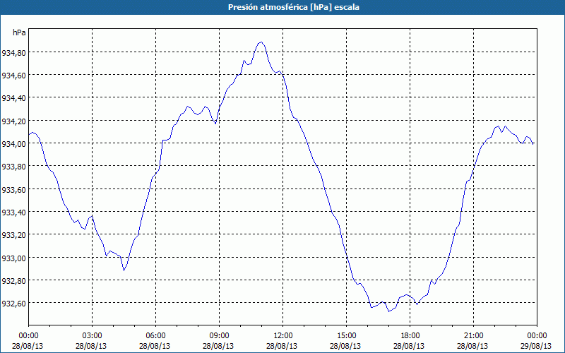
Task: Click the hPa unit label
Action: coord(19,32)
